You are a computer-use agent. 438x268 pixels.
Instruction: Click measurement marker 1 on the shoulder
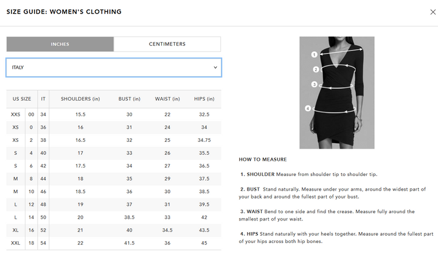coord(315,53)
